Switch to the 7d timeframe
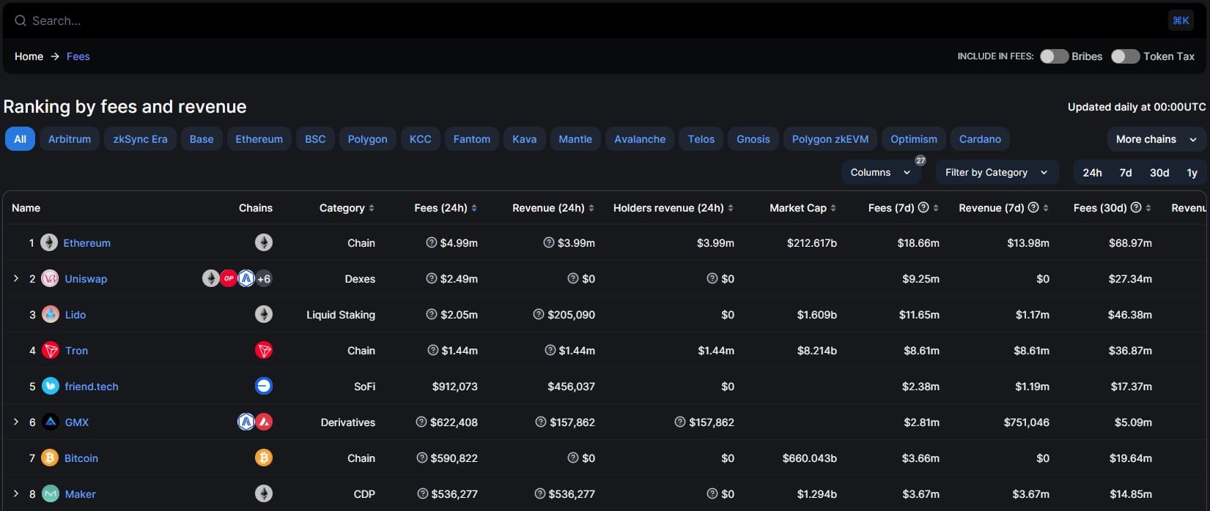Screen dimensions: 1210x511 click(x=1126, y=173)
